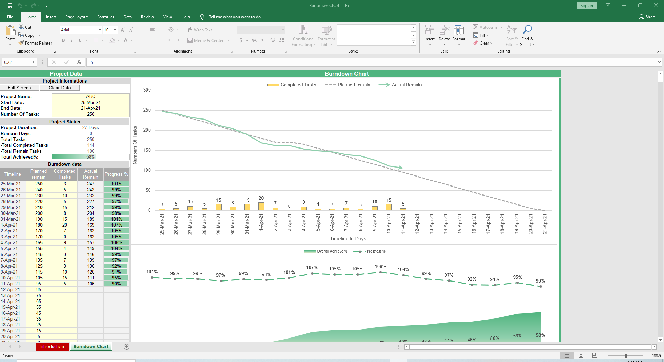Toggle Merge & Center on selection

point(206,40)
